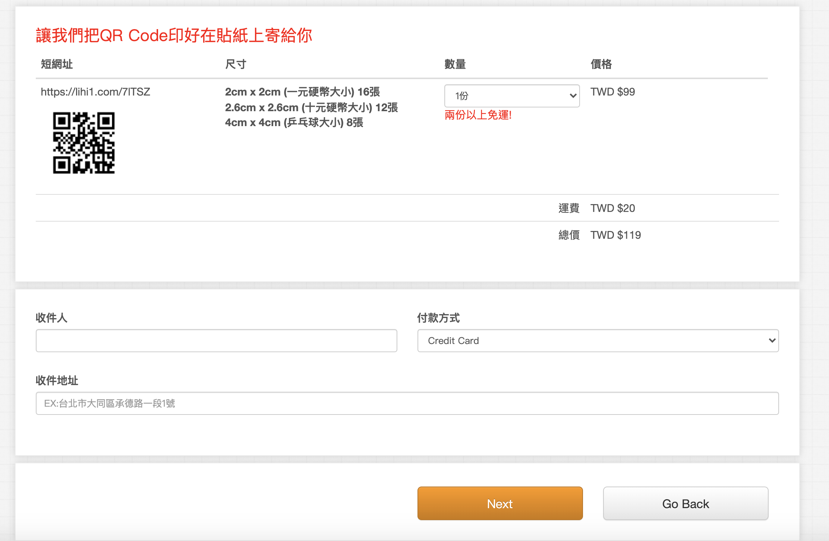This screenshot has height=541, width=829.
Task: Click the 2cm x 2cm size line
Action: click(x=303, y=92)
